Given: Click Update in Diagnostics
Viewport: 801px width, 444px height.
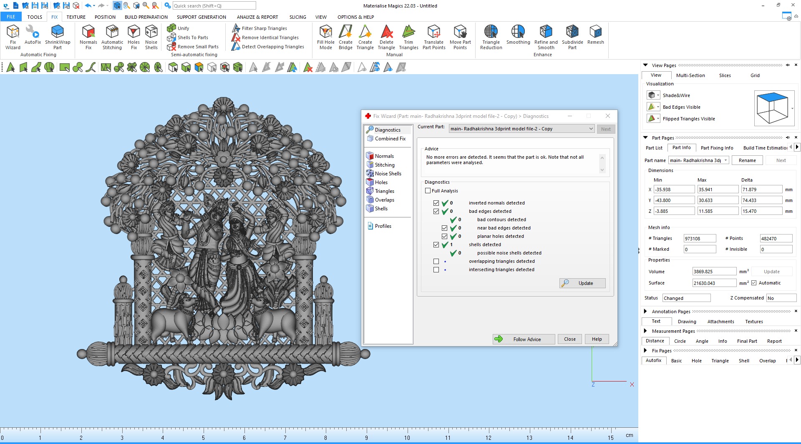Looking at the screenshot, I should pyautogui.click(x=582, y=283).
